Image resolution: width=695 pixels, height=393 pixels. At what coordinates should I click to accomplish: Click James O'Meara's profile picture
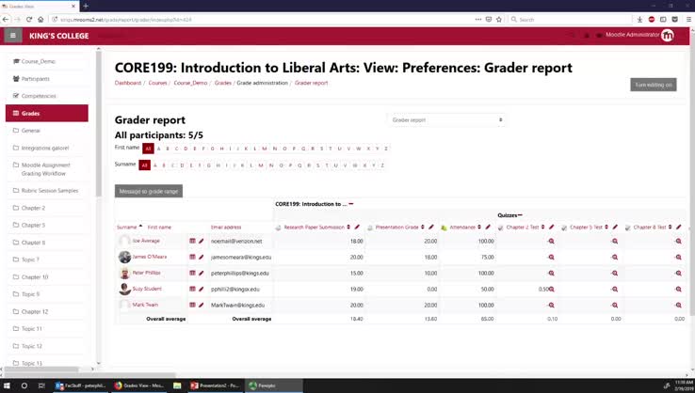[124, 257]
